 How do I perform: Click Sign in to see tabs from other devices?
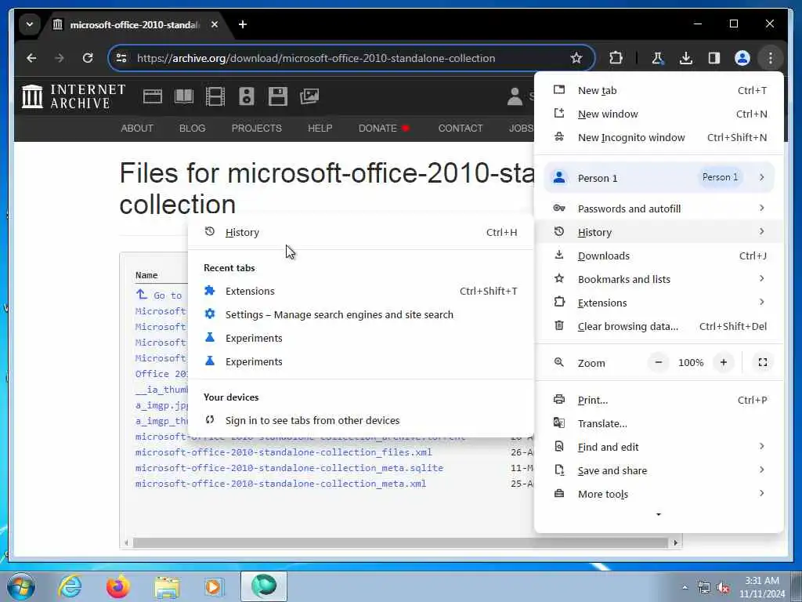[x=360, y=420]
